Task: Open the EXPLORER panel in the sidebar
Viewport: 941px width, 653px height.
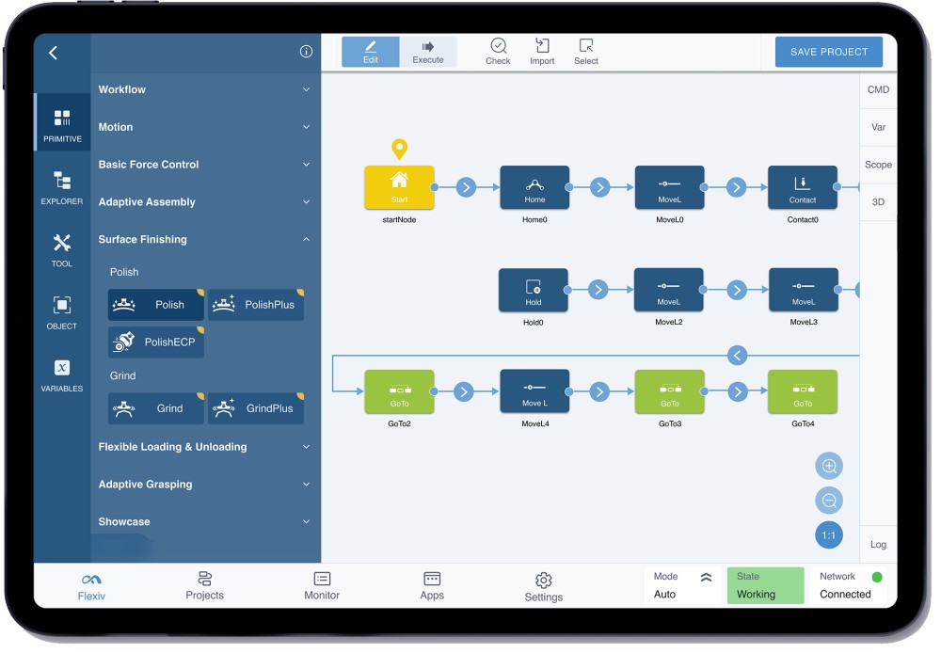Action: [x=61, y=184]
